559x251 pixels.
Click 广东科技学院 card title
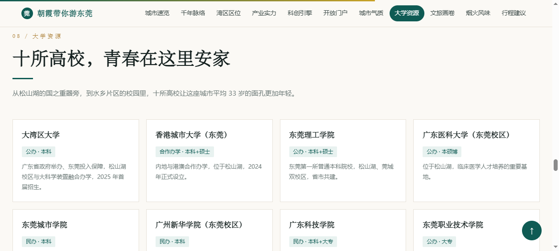point(312,225)
